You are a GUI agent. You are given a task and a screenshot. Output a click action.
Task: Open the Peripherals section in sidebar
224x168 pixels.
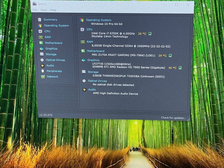[54, 71]
